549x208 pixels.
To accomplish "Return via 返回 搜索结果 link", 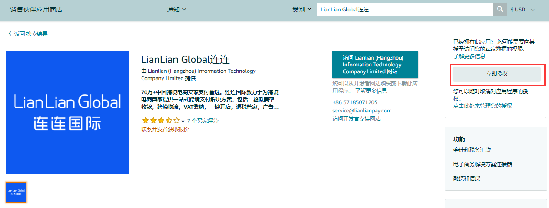I will click(30, 34).
